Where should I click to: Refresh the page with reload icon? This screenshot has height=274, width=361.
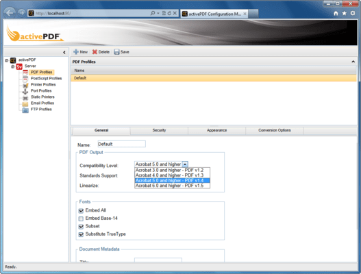169,13
